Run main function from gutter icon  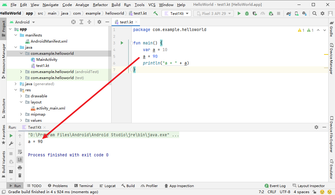tap(122, 43)
